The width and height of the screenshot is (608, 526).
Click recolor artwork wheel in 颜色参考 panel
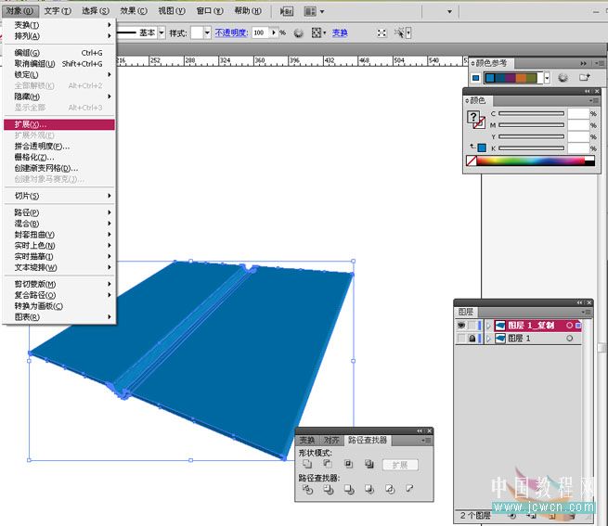pos(563,78)
